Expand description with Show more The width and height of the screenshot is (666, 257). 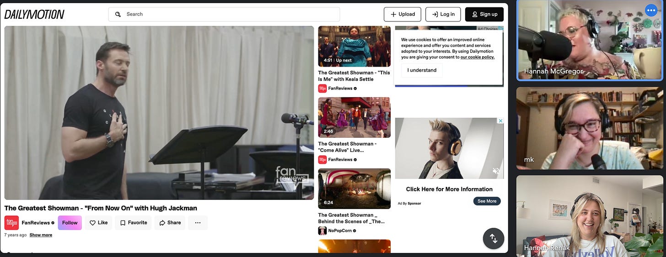click(x=41, y=235)
